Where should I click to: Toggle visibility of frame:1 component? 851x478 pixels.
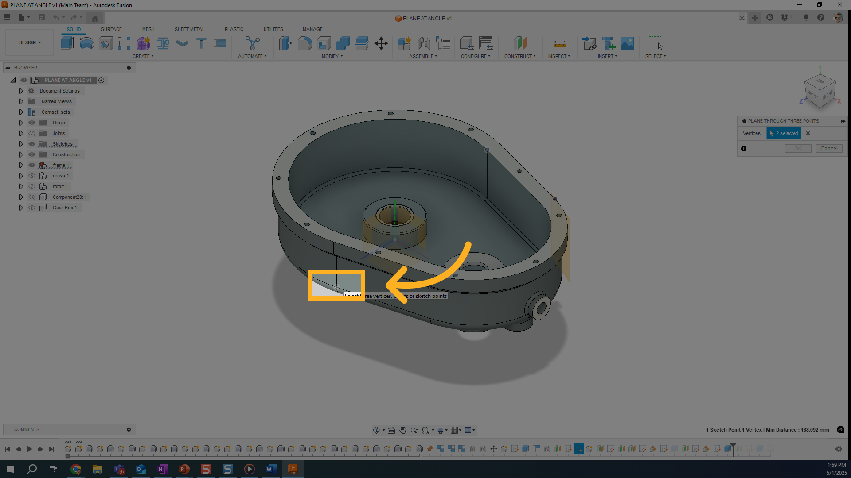(x=32, y=165)
